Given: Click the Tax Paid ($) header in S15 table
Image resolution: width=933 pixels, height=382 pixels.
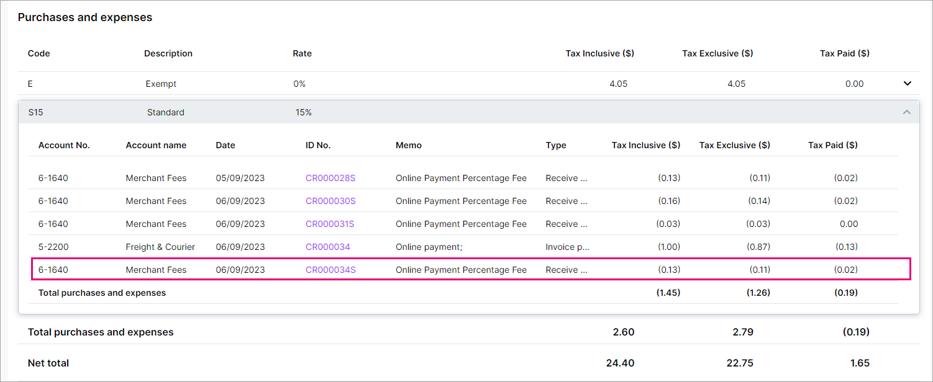Looking at the screenshot, I should (x=832, y=145).
